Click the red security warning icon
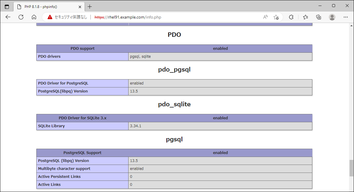This screenshot has height=192, width=354. 50,17
